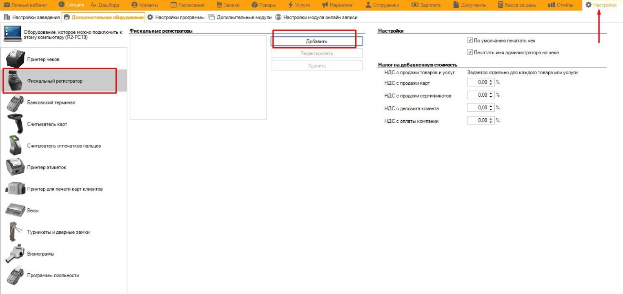Image resolution: width=623 pixels, height=294 pixels.
Task: Open the Настройки заведения tab
Action: [x=32, y=18]
